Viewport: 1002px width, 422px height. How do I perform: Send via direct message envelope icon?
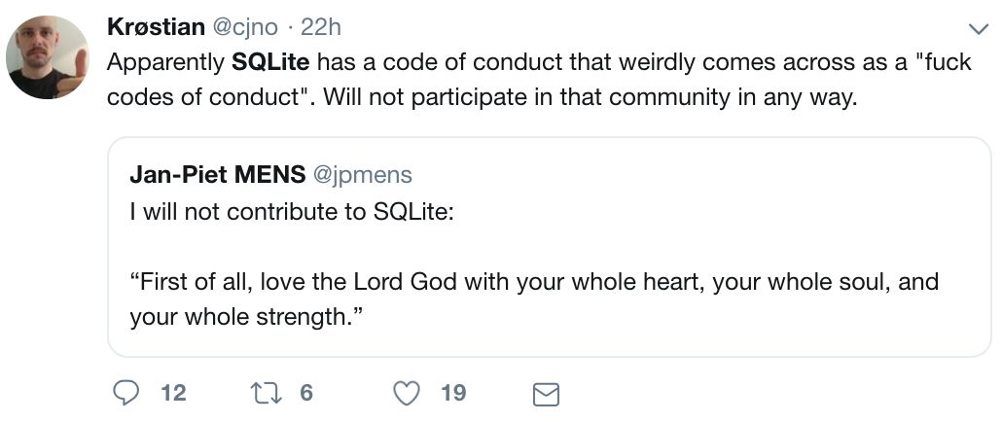point(546,394)
